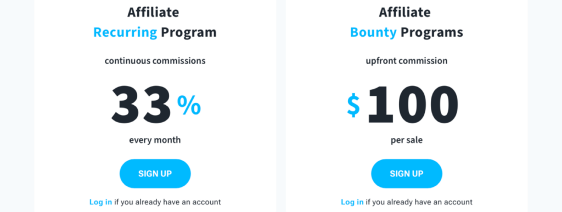Image resolution: width=562 pixels, height=212 pixels.
Task: Open Log in link under Recurring Program
Action: [x=101, y=202]
